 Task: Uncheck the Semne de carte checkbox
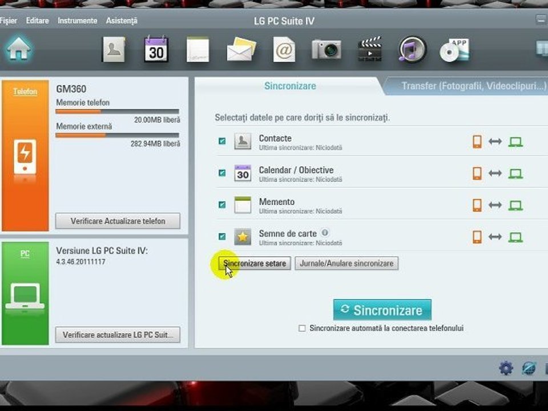pos(222,236)
